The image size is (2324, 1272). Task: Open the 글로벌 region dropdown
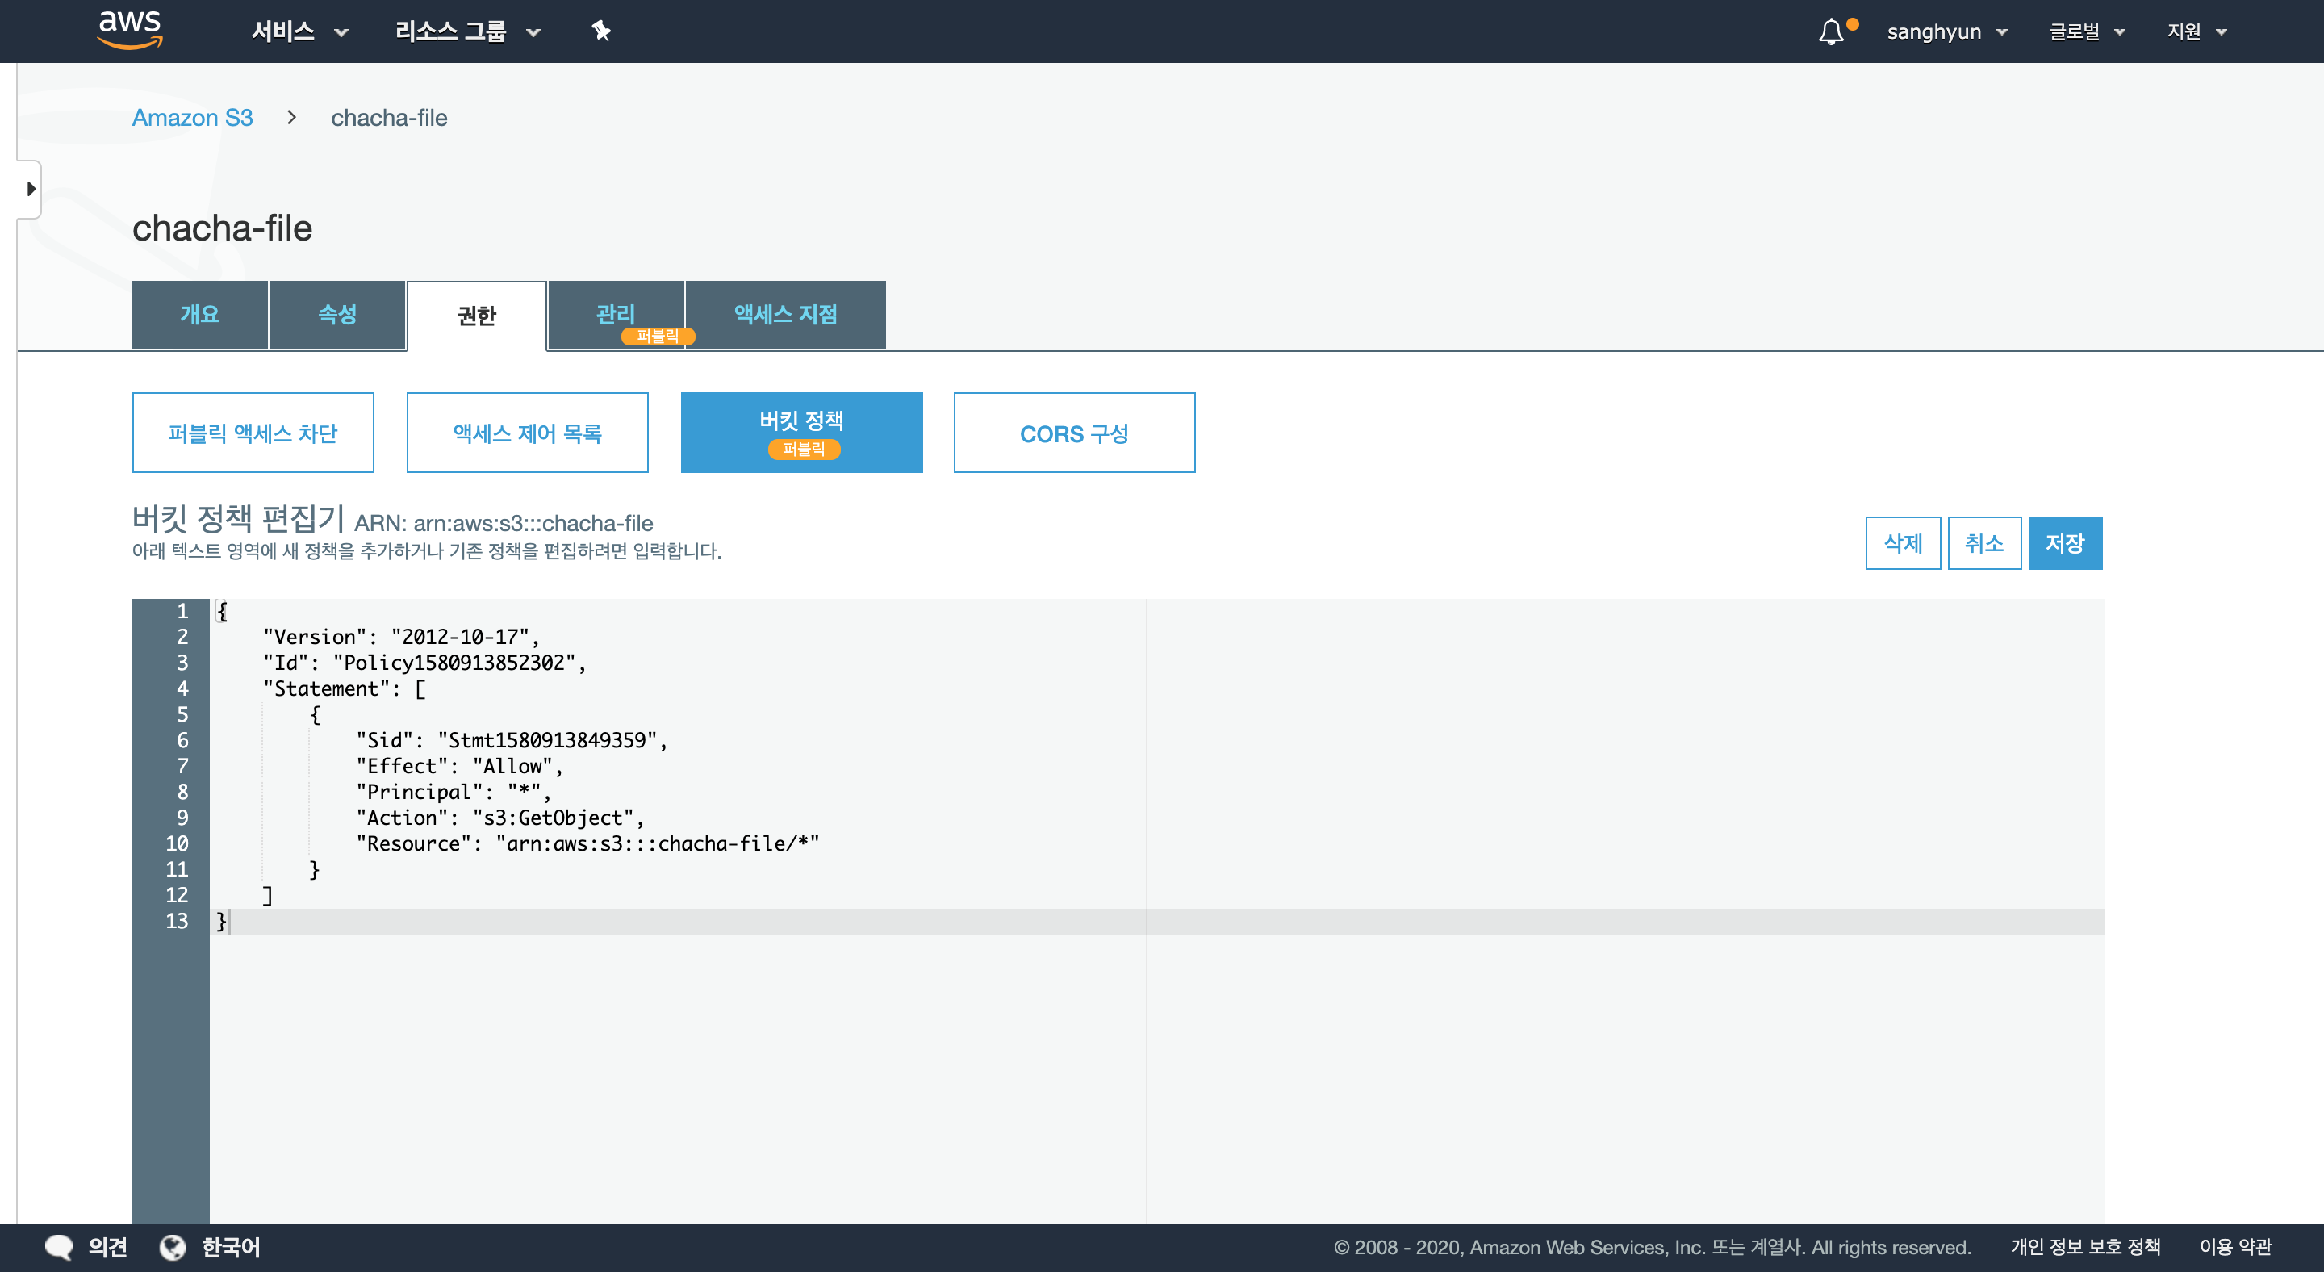(2086, 31)
